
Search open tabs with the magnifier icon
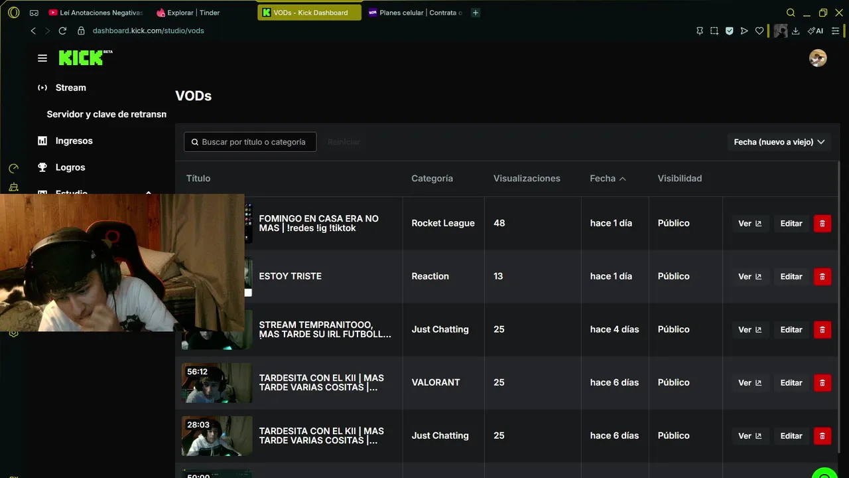(x=791, y=13)
